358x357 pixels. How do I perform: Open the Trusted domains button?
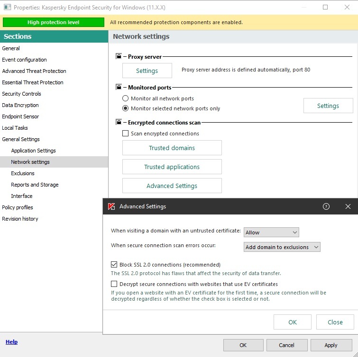coord(172,148)
